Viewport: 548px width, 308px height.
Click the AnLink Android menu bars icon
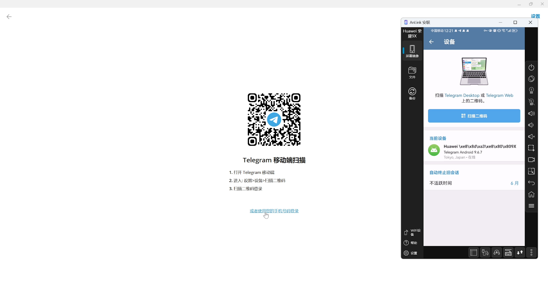pyautogui.click(x=531, y=206)
